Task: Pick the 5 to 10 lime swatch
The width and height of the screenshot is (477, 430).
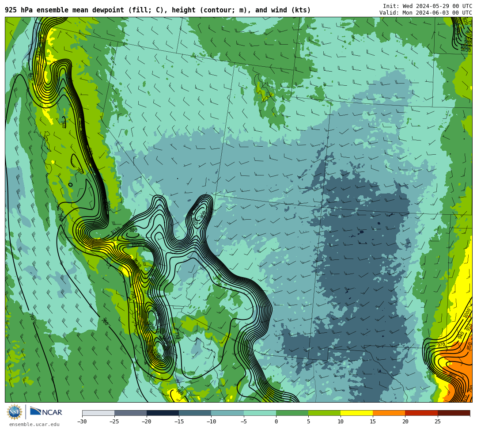Action: [x=324, y=413]
